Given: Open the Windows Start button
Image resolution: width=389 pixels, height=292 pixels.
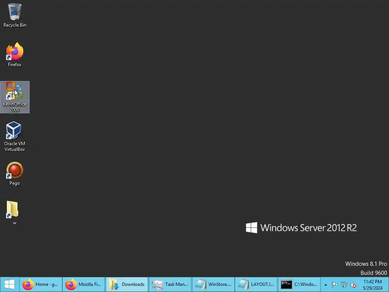Looking at the screenshot, I should pos(9,284).
